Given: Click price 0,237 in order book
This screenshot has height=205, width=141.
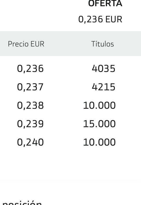Looking at the screenshot, I should pyautogui.click(x=30, y=87).
